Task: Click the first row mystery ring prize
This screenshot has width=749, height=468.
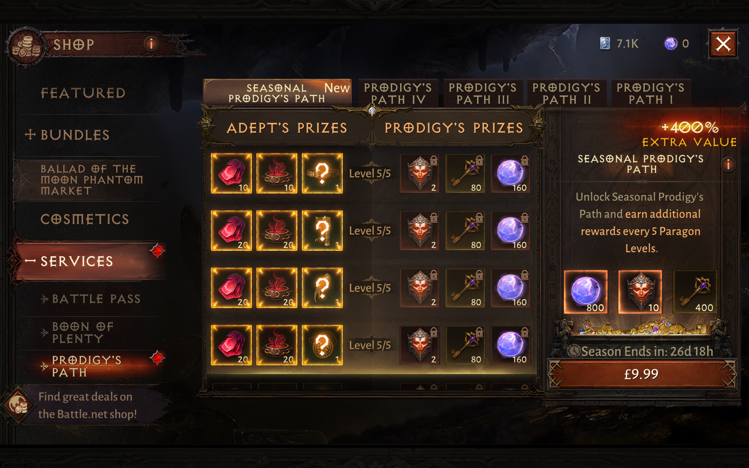Action: pos(322,173)
